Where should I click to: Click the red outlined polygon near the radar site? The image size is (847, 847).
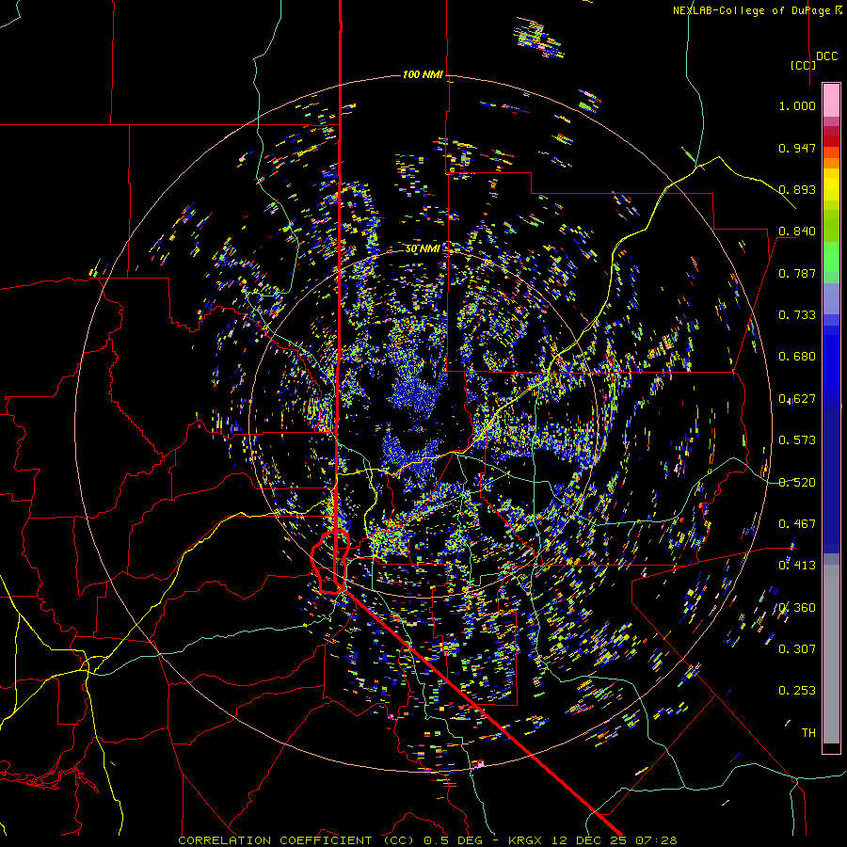(330, 562)
